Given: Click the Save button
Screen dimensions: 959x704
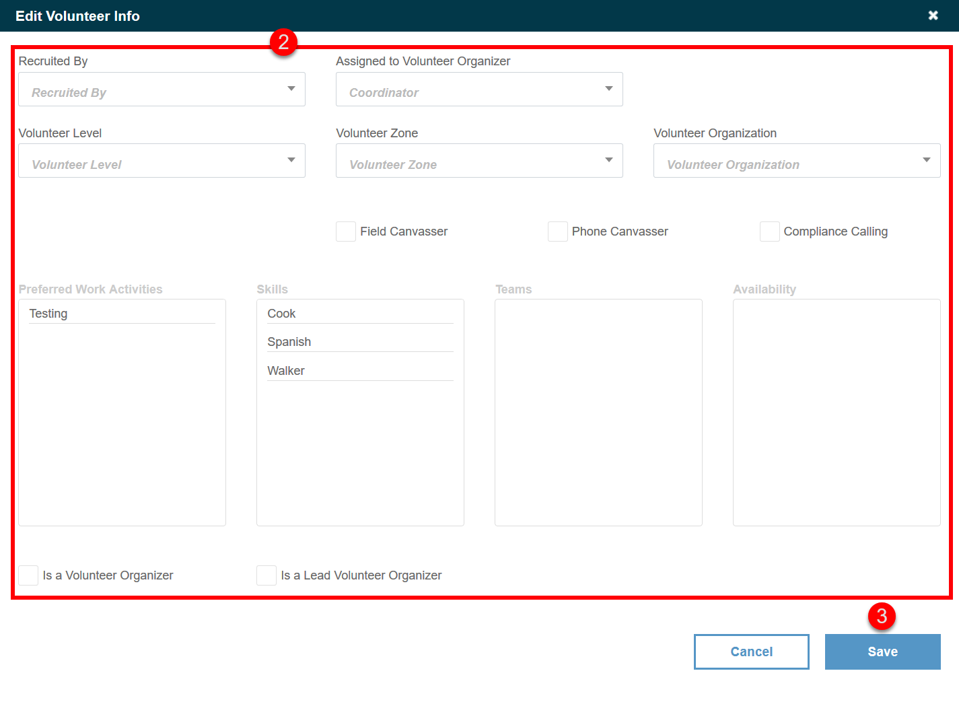Looking at the screenshot, I should click(x=882, y=652).
